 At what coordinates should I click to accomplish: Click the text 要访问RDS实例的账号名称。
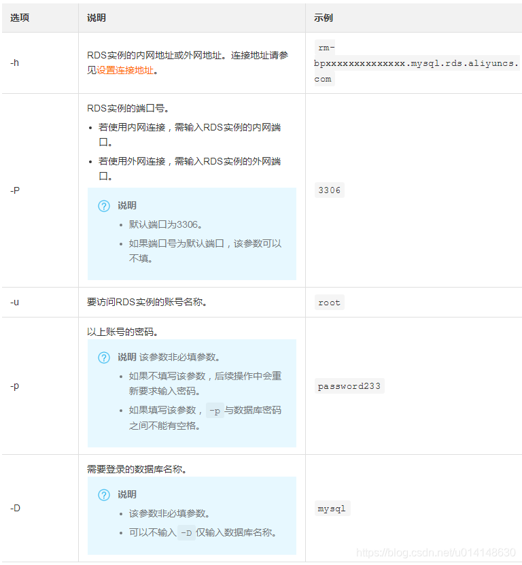[x=147, y=302]
